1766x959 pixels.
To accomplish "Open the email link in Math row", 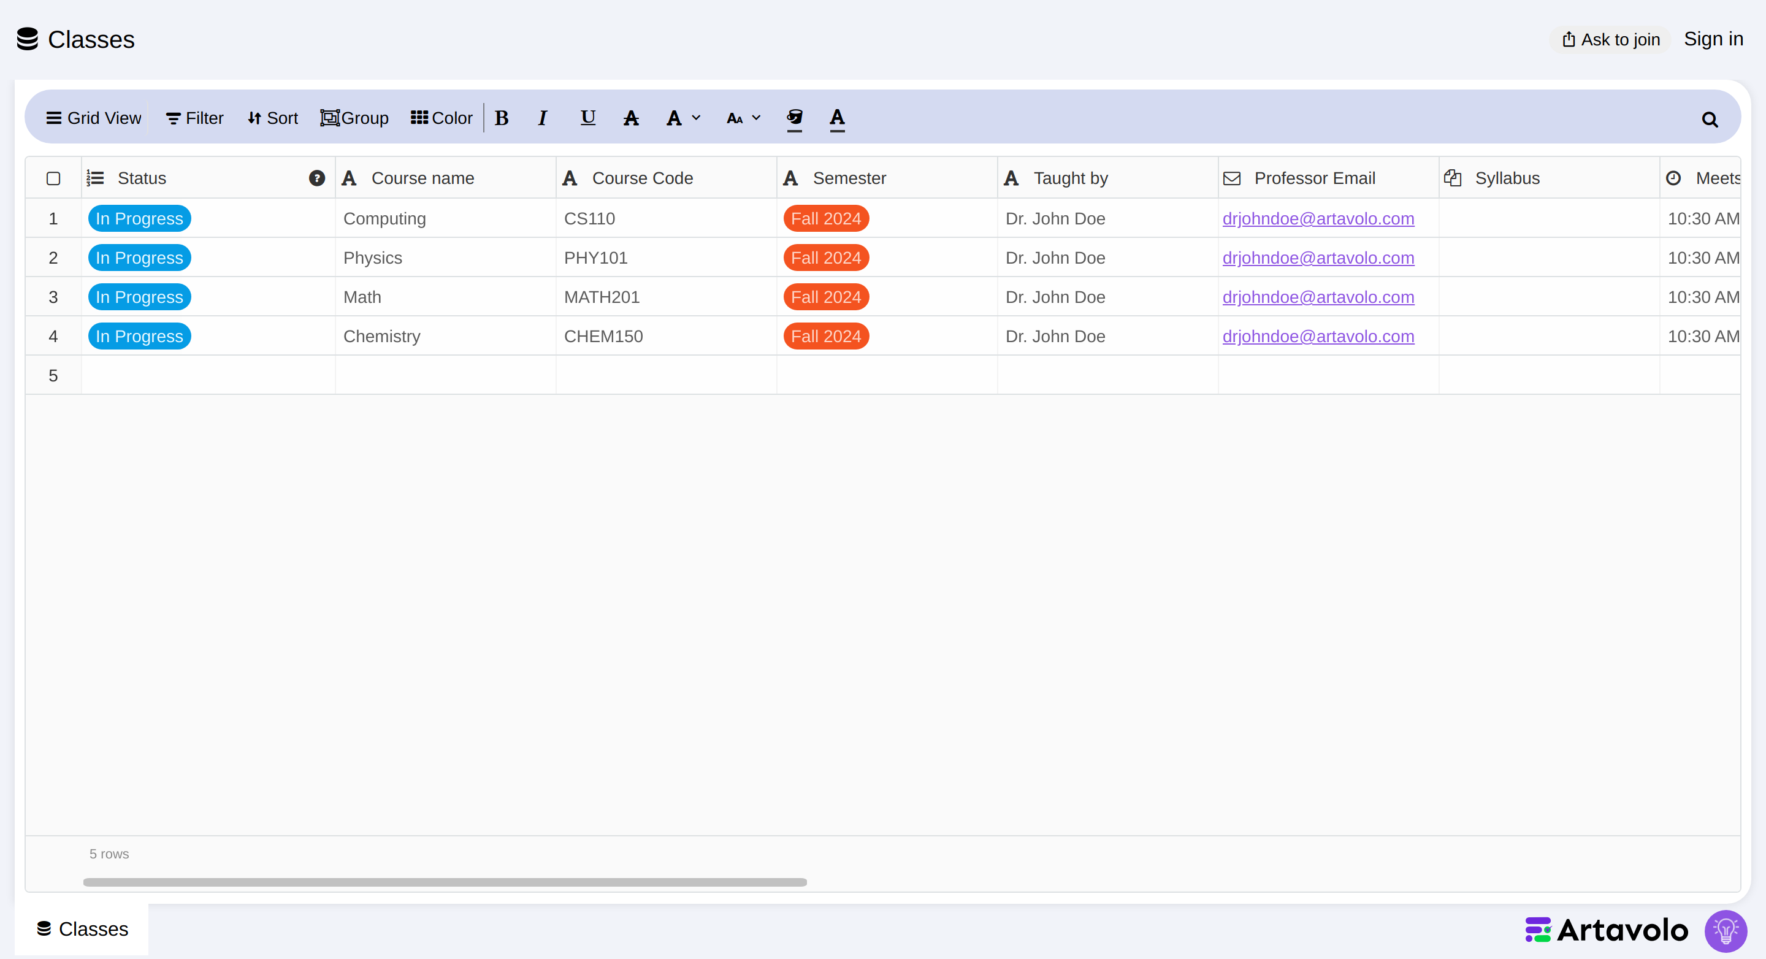I will coord(1318,297).
